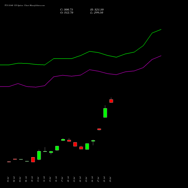Select the low value 'L: 299.50'
Screen dimensions: 188x188
tap(97, 13)
